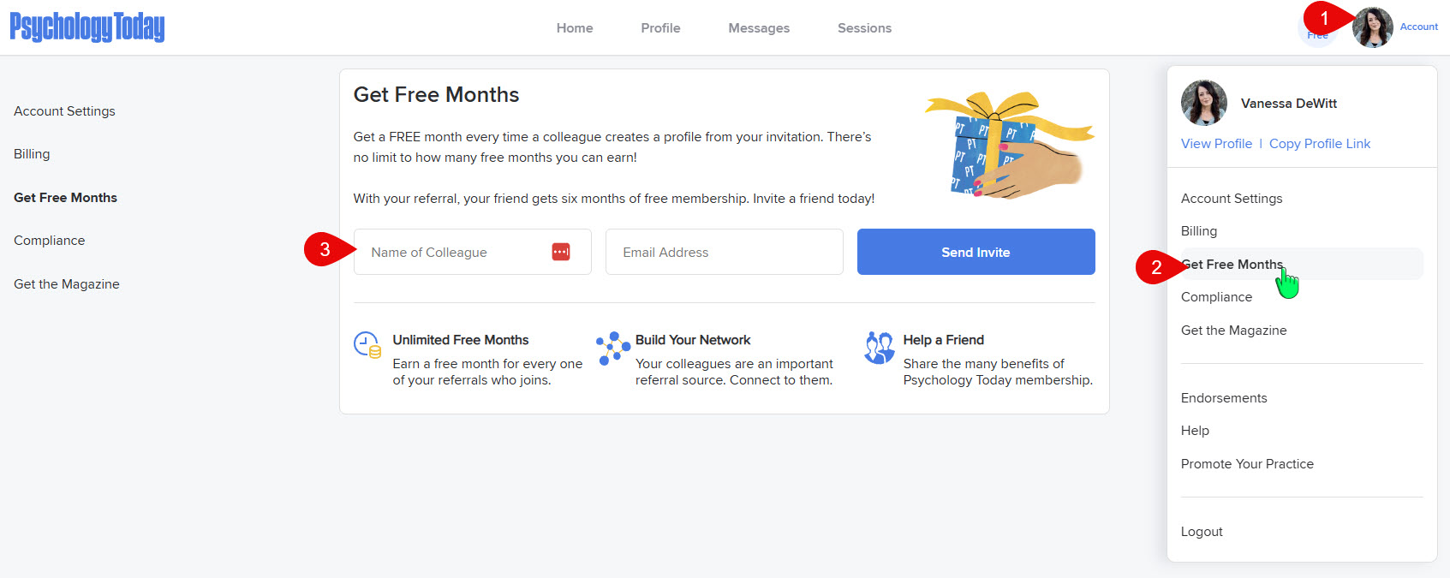Click the Name of Colleague field
This screenshot has height=578, width=1450.
pos(473,252)
